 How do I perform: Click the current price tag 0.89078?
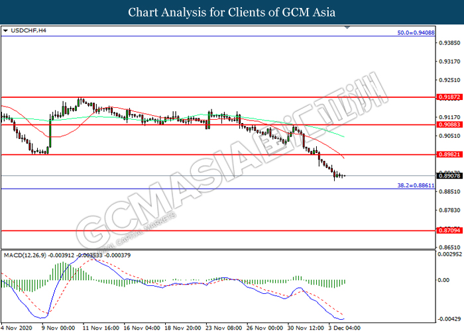click(449, 176)
